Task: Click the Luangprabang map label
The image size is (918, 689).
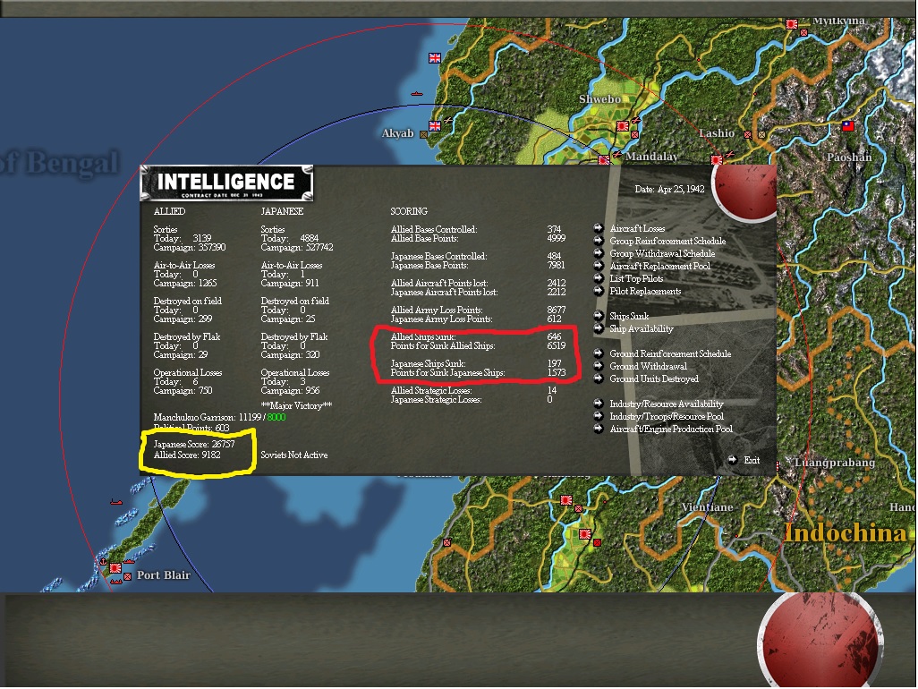Action: pyautogui.click(x=835, y=463)
